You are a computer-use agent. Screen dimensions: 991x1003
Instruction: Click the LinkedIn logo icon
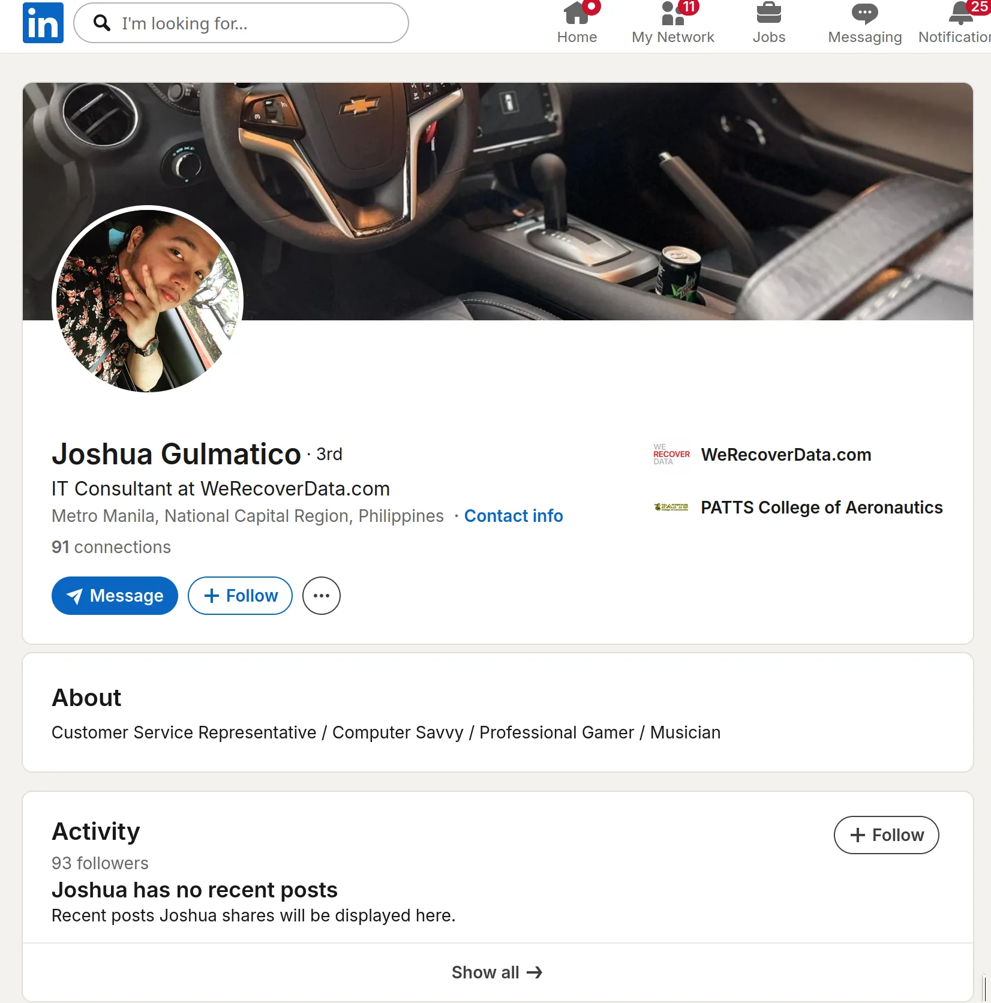coord(43,23)
